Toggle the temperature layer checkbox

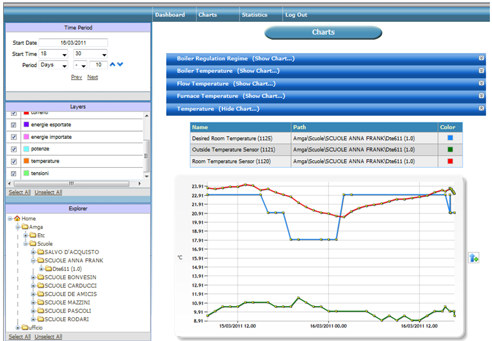[x=14, y=161]
